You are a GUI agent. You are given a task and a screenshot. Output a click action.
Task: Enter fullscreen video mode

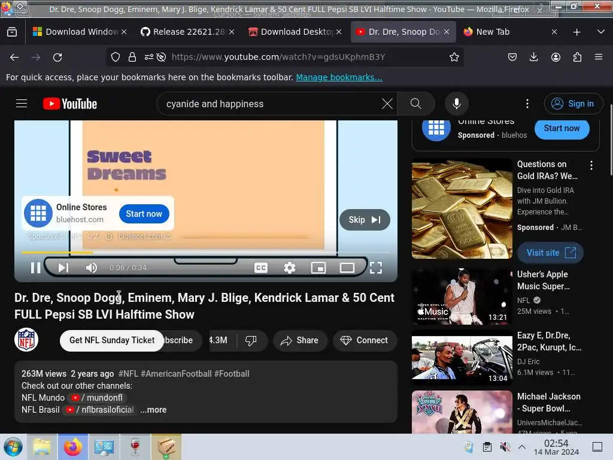coord(376,268)
